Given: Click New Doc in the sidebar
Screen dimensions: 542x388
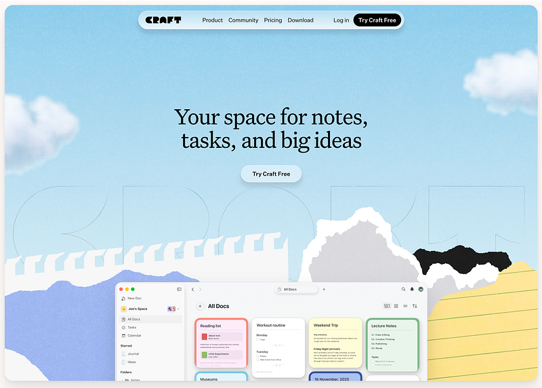Looking at the screenshot, I should click(131, 298).
